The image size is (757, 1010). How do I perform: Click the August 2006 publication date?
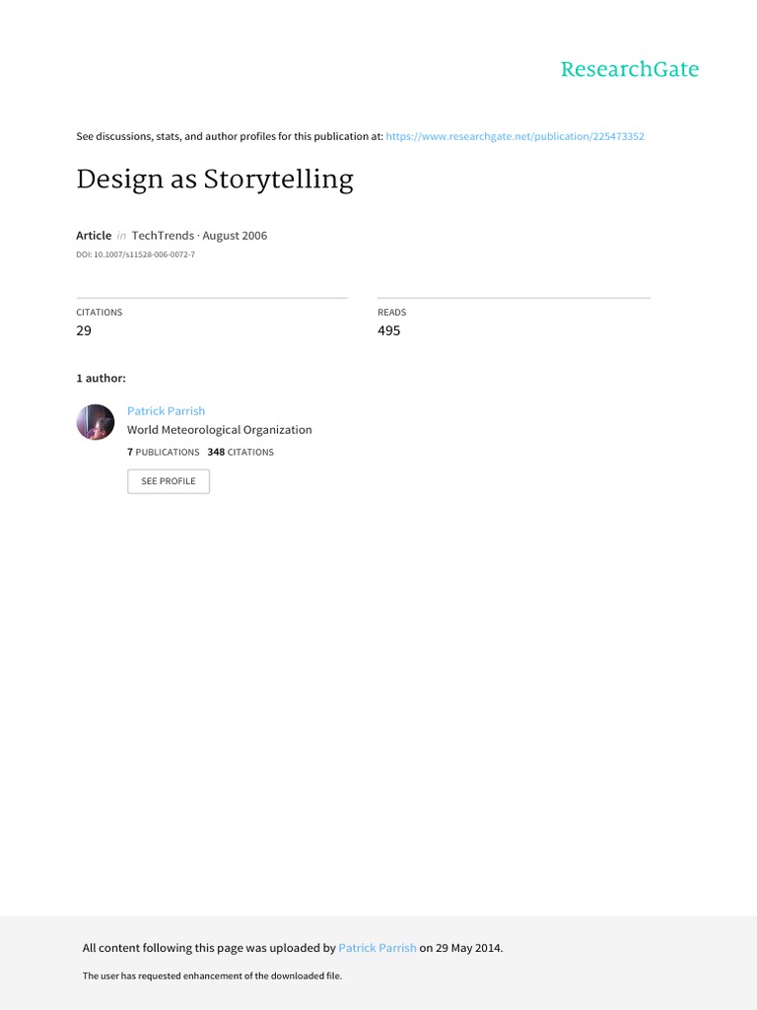pyautogui.click(x=235, y=236)
